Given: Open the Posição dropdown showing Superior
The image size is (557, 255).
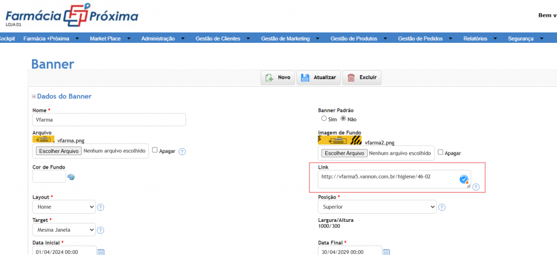Looking at the screenshot, I should point(377,207).
